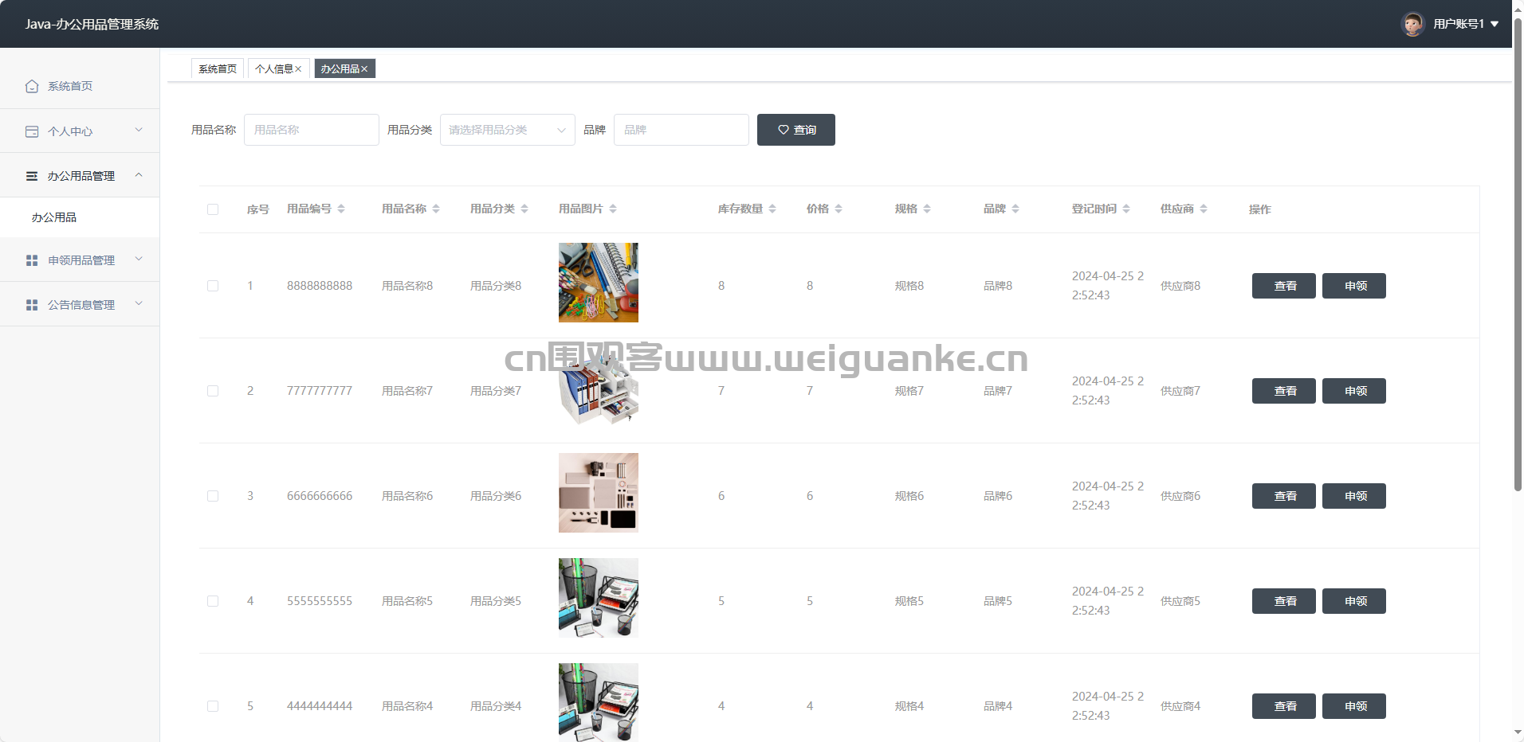Switch to the 系统首页 tab
The width and height of the screenshot is (1524, 742).
[x=218, y=69]
